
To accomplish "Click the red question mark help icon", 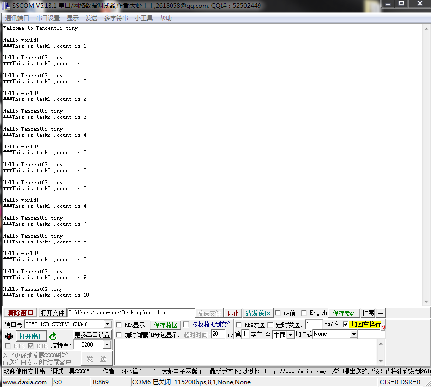I will coord(383,328).
